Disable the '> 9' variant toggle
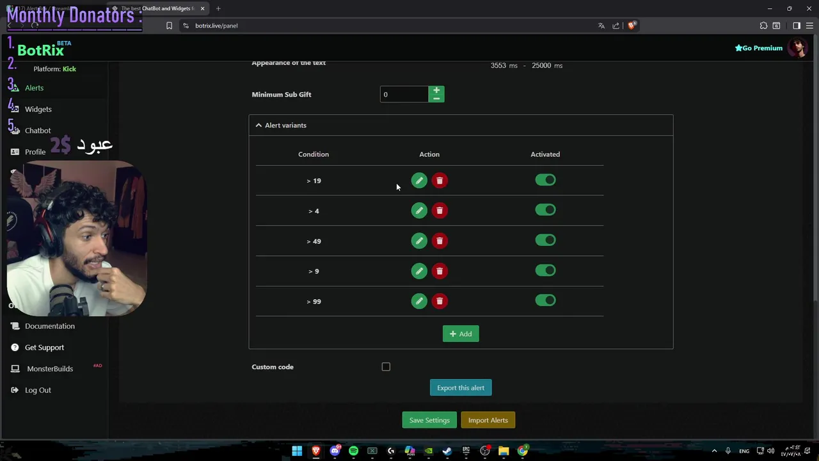This screenshot has width=819, height=461. point(546,270)
